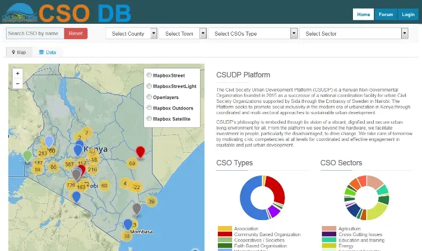The height and width of the screenshot is (251, 422).
Task: Open the Forum page
Action: (x=386, y=14)
